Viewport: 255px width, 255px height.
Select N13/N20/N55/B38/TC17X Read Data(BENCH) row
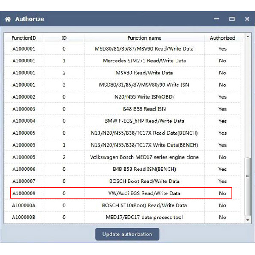click(122, 133)
